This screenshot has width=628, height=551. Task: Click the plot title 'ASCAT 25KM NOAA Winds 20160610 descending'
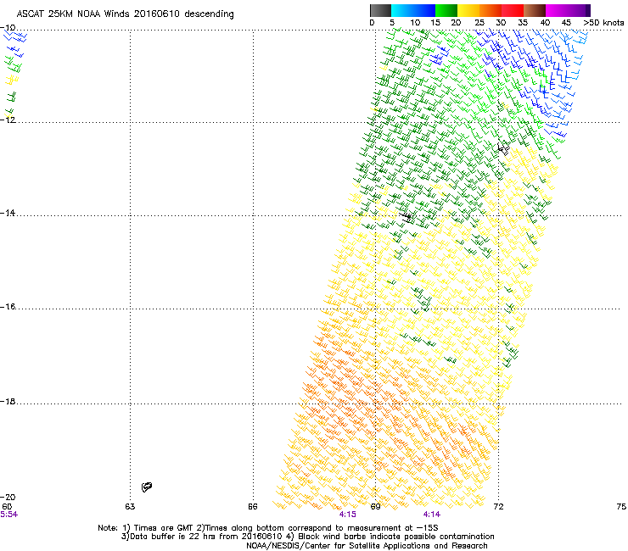125,14
